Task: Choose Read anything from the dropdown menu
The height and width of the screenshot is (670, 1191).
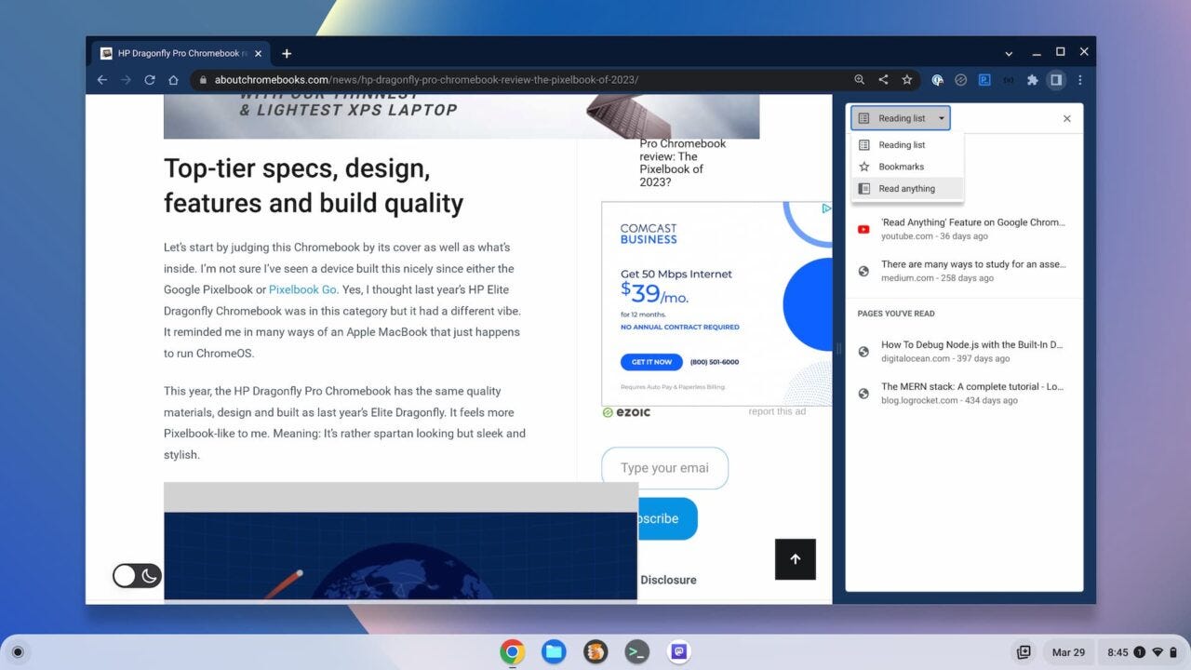Action: (907, 188)
